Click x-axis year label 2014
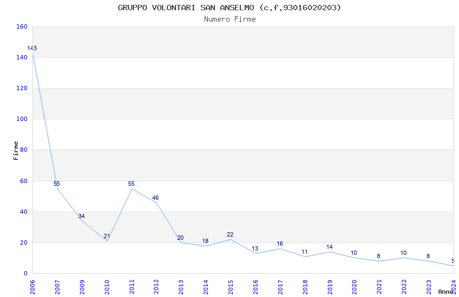 point(206,287)
